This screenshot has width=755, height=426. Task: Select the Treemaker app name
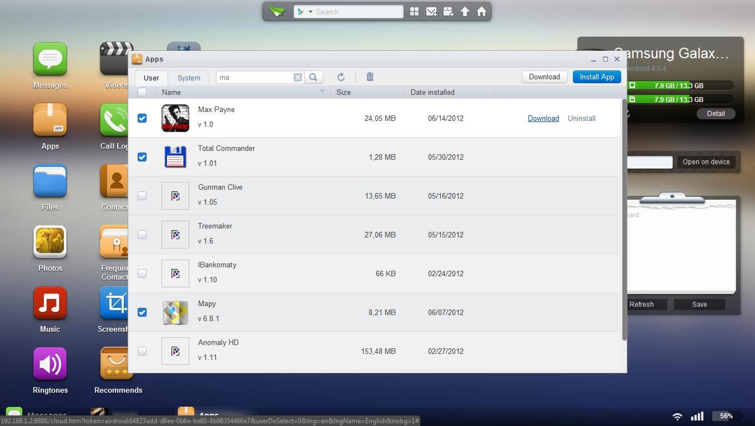pos(215,226)
